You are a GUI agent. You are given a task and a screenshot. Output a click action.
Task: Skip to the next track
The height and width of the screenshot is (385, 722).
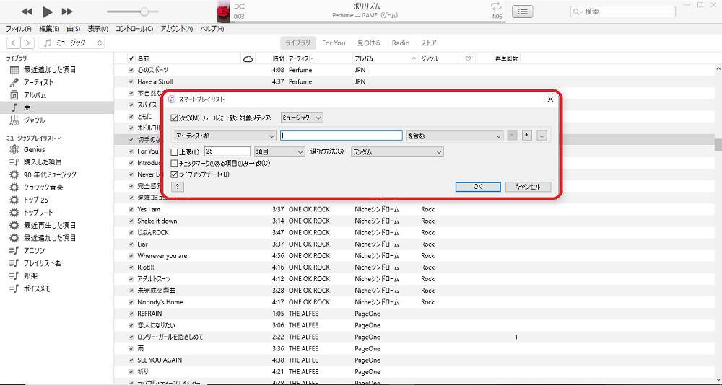point(67,12)
